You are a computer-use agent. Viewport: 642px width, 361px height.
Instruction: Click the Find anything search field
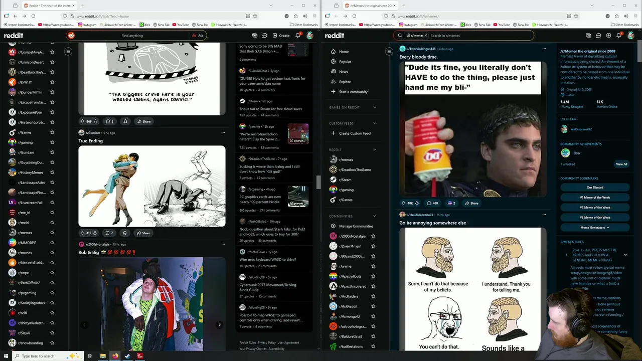click(x=132, y=36)
